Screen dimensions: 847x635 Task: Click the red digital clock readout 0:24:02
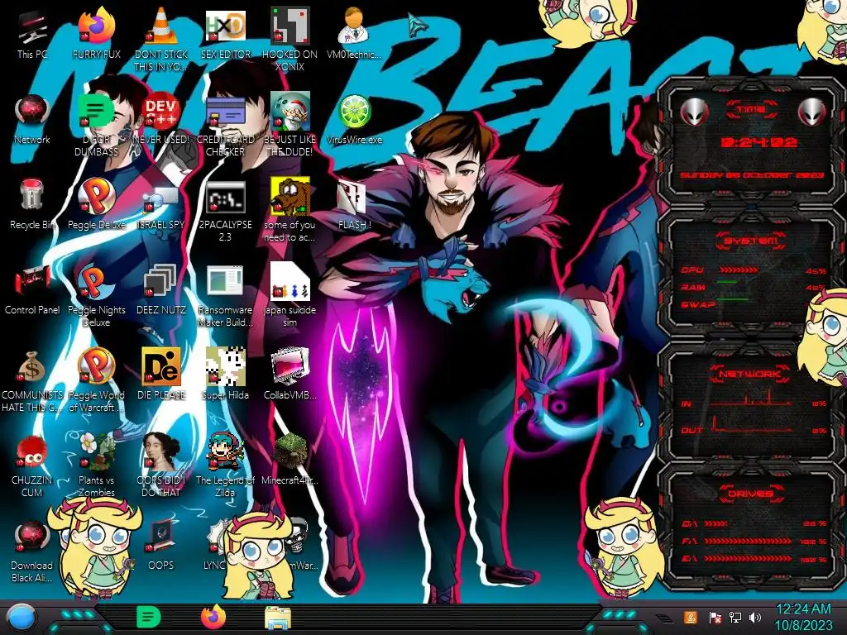click(x=759, y=142)
